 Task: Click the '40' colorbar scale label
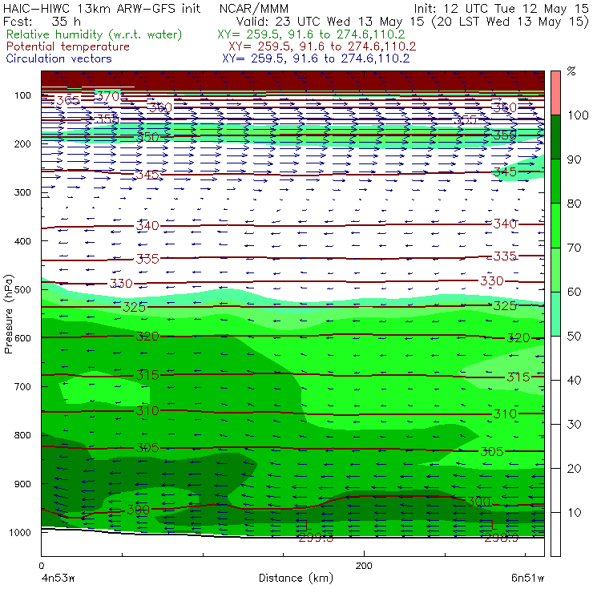pyautogui.click(x=574, y=380)
